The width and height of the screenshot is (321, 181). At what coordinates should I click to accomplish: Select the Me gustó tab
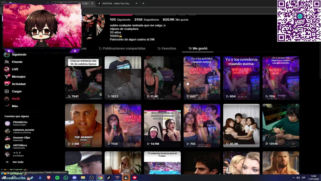point(198,48)
